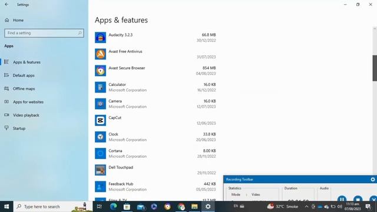Click the 854 MB size value
Viewport: 377px width, 212px height.
[209, 68]
